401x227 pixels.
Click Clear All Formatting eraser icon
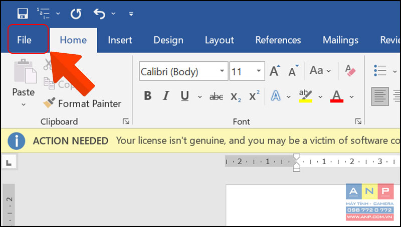(x=350, y=70)
